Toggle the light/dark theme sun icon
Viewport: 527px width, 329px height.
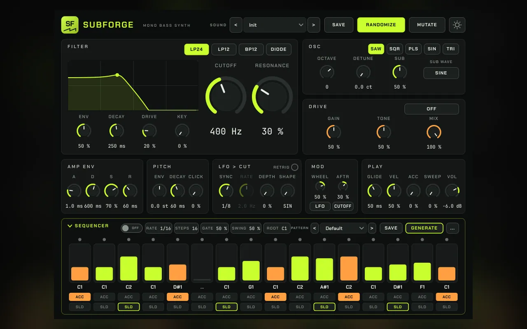457,25
